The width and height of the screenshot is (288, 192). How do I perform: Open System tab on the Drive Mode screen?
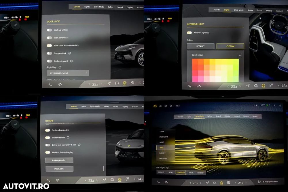coord(255,116)
